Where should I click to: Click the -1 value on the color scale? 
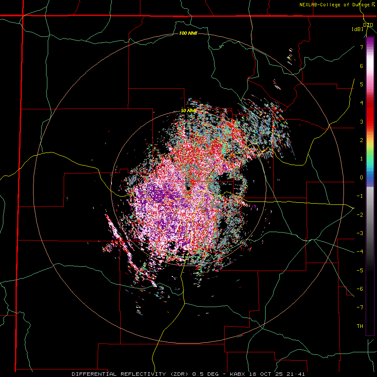(360, 196)
